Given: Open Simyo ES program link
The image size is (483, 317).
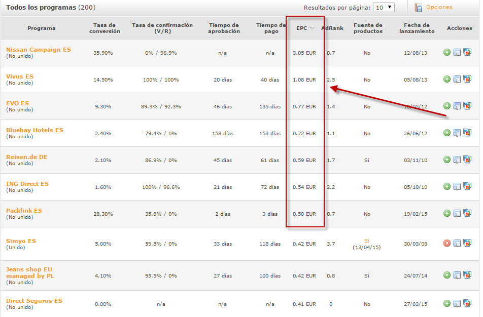Looking at the screenshot, I should click(21, 241).
